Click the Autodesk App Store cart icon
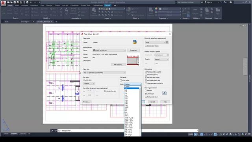This screenshot has height=142, width=252. tap(221, 2)
